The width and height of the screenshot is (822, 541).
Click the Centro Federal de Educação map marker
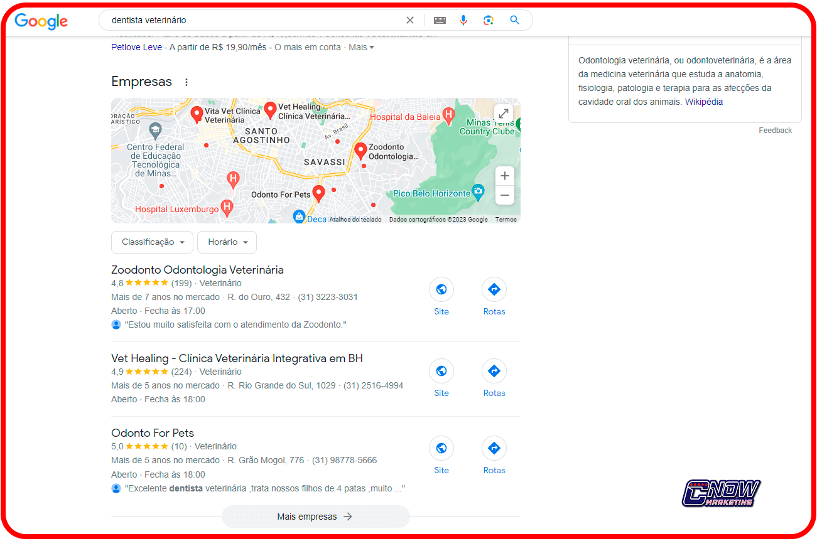pyautogui.click(x=154, y=131)
